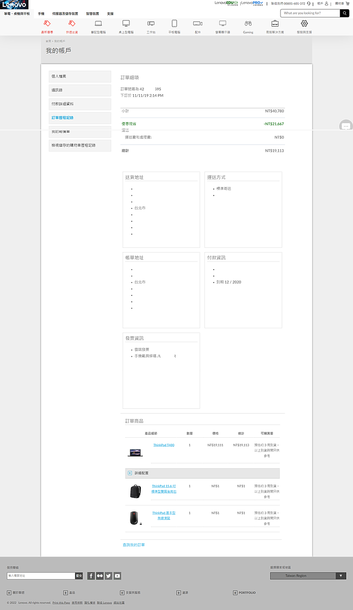Open the 商務解決方案 briefcase icon
This screenshot has width=353, height=610.
pyautogui.click(x=275, y=24)
